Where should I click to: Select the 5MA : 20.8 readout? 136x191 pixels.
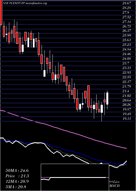pos(16,187)
